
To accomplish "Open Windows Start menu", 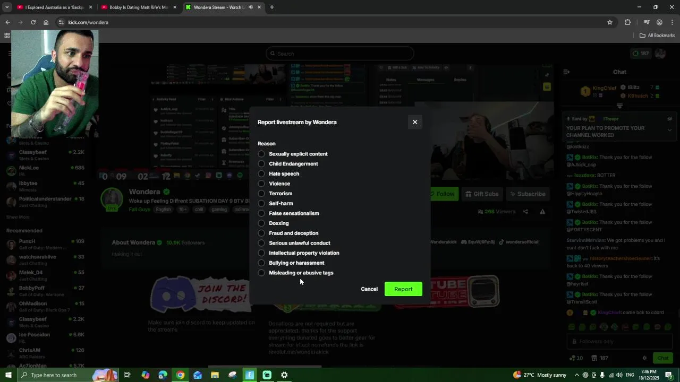I will (8, 375).
